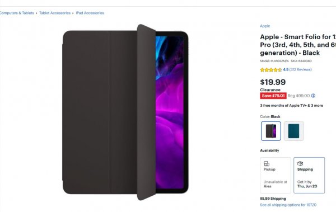Select the teal color swatch

point(294,131)
